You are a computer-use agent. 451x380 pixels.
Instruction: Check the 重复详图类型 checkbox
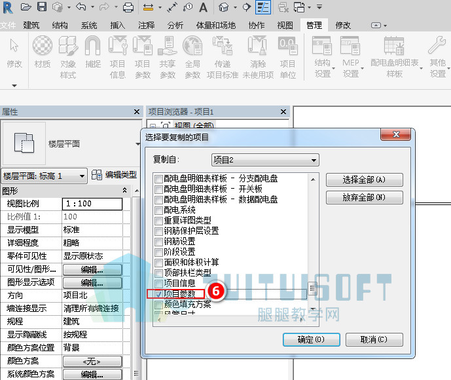pos(158,221)
